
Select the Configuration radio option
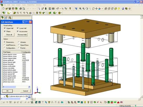[5, 48]
